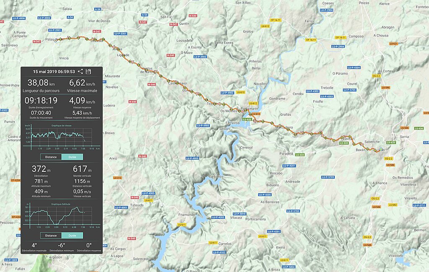This screenshot has height=272, width=429.
Task: Click the LU-P-4202 road shield
Action: 218,217
